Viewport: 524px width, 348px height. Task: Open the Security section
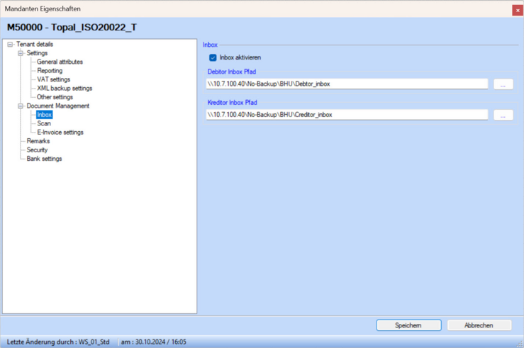(38, 150)
